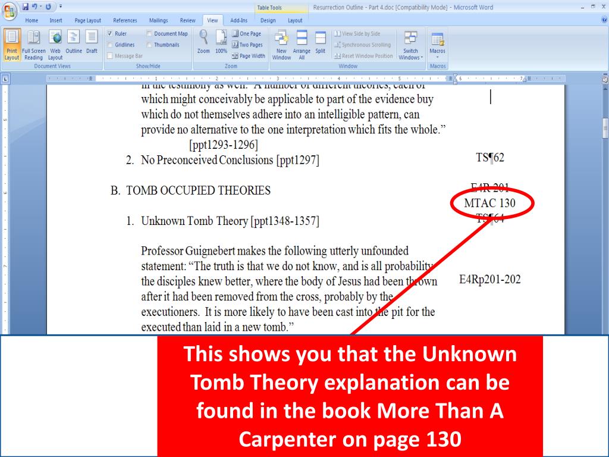Open Word Help question mark
This screenshot has height=457, width=609.
(604, 20)
